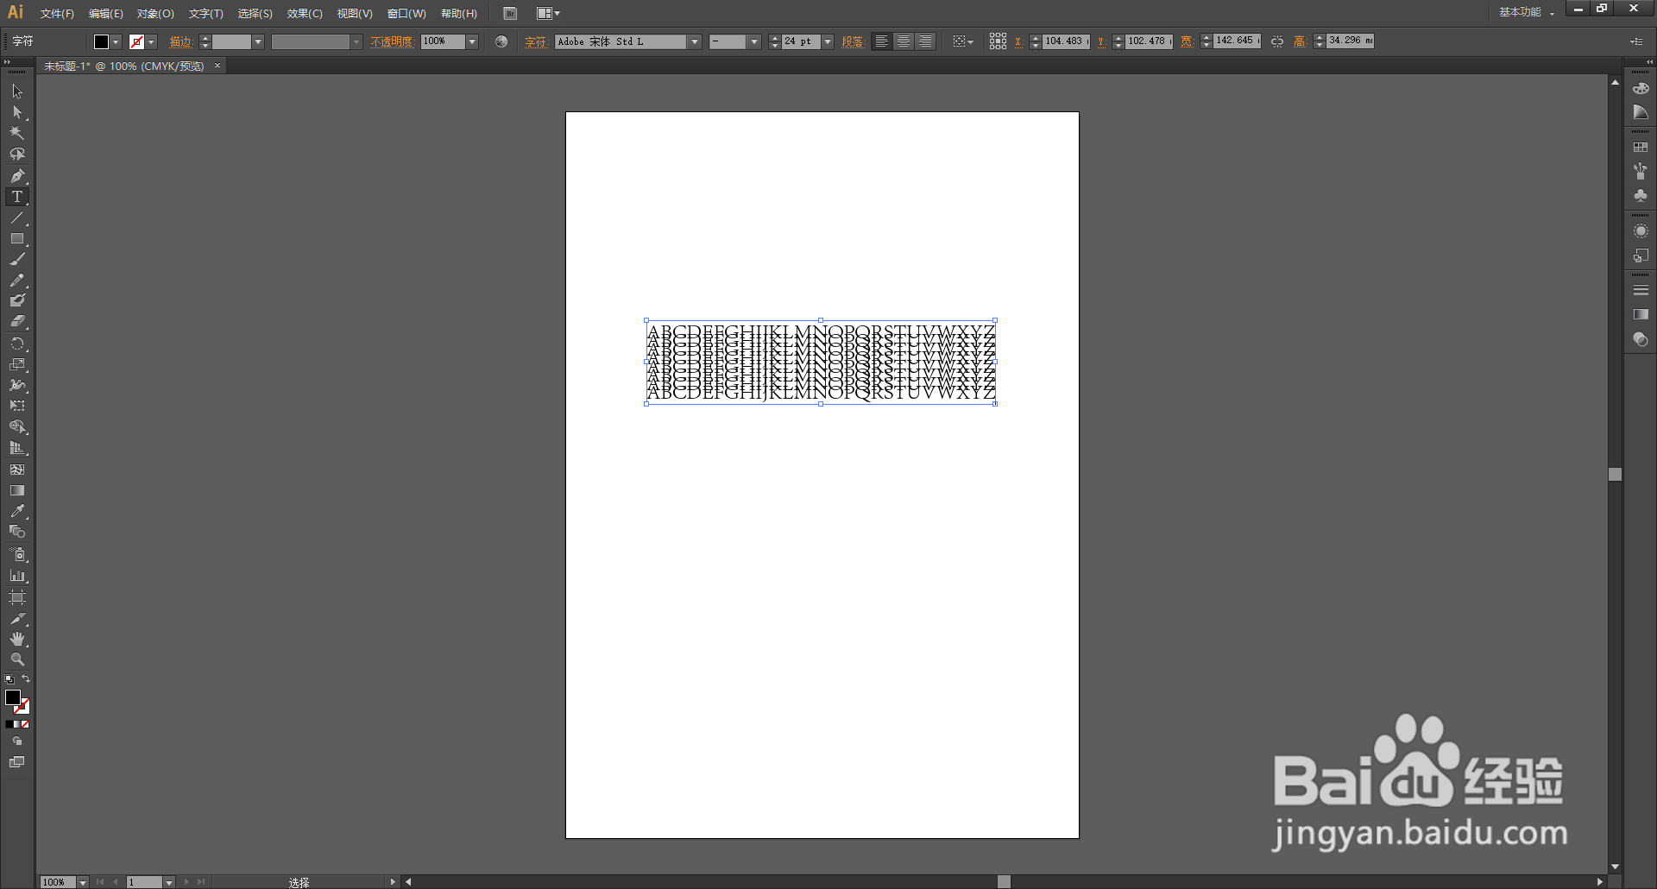This screenshot has height=889, width=1657.
Task: Select the 未标题-1* document tab
Action: [x=124, y=66]
